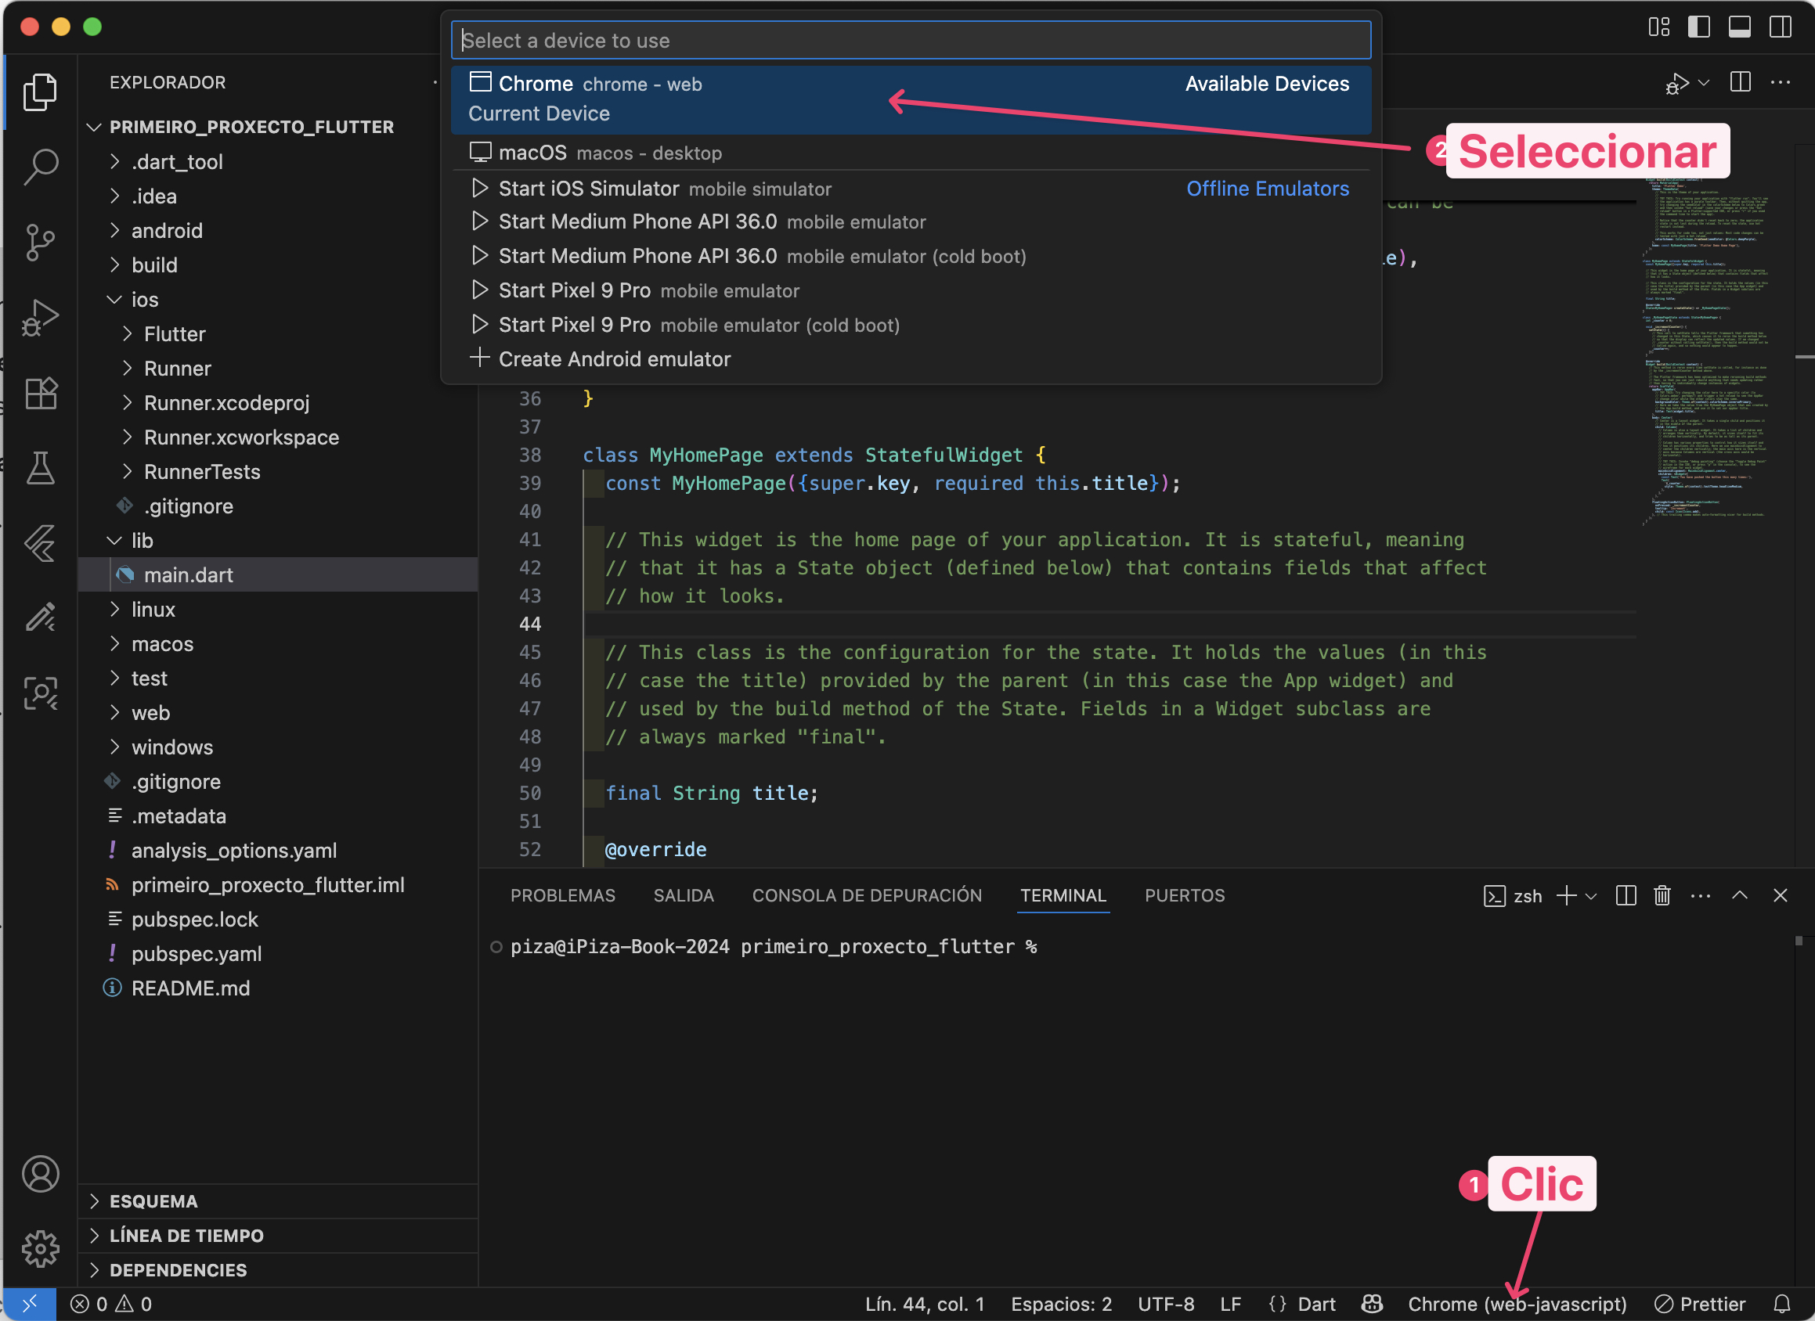Expand the android folder

pyautogui.click(x=167, y=230)
